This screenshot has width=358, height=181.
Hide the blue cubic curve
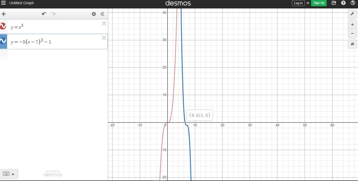3,41
